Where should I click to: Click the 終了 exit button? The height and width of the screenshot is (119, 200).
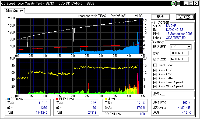(185, 17)
